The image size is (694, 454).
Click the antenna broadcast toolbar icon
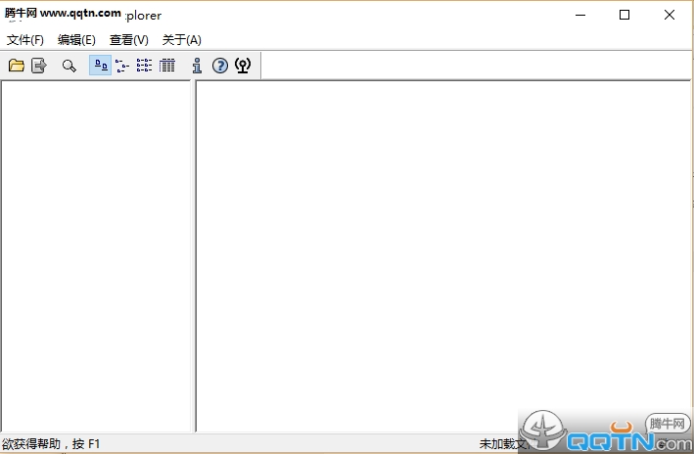243,66
